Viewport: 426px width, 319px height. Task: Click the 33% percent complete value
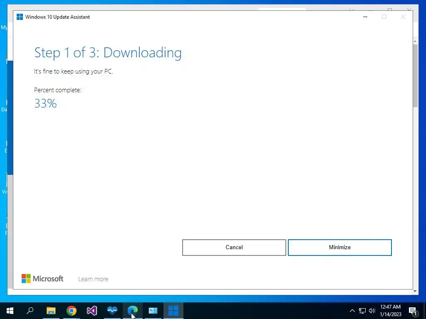(x=45, y=103)
